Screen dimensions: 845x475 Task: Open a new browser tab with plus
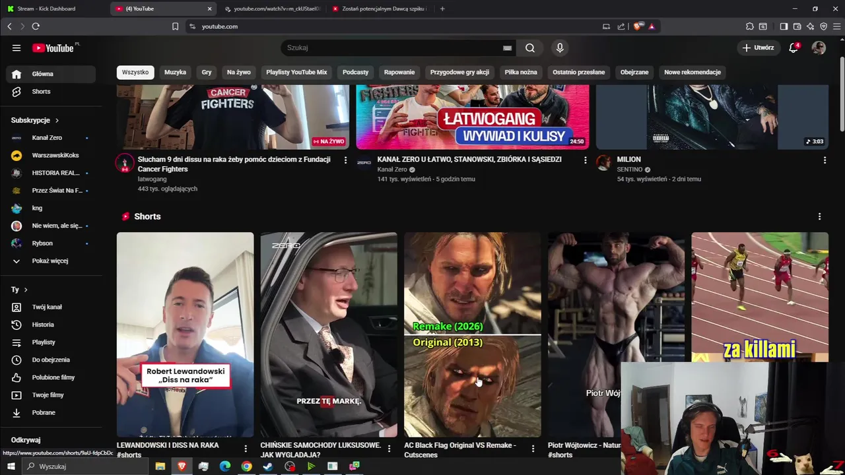pos(442,9)
